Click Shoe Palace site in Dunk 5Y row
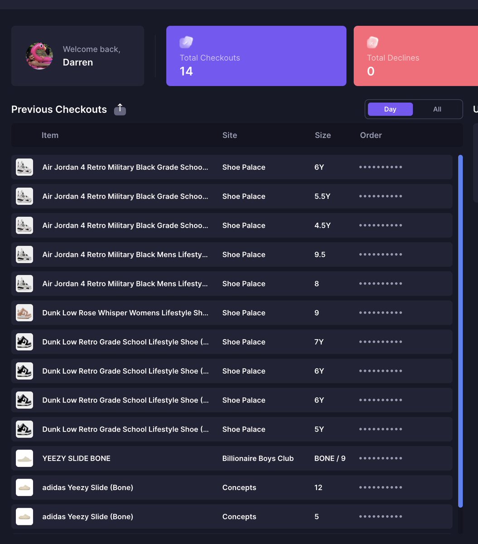Viewport: 478px width, 544px height. [244, 429]
